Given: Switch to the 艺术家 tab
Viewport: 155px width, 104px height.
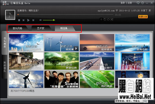Looking at the screenshot, I should (x=41, y=28).
